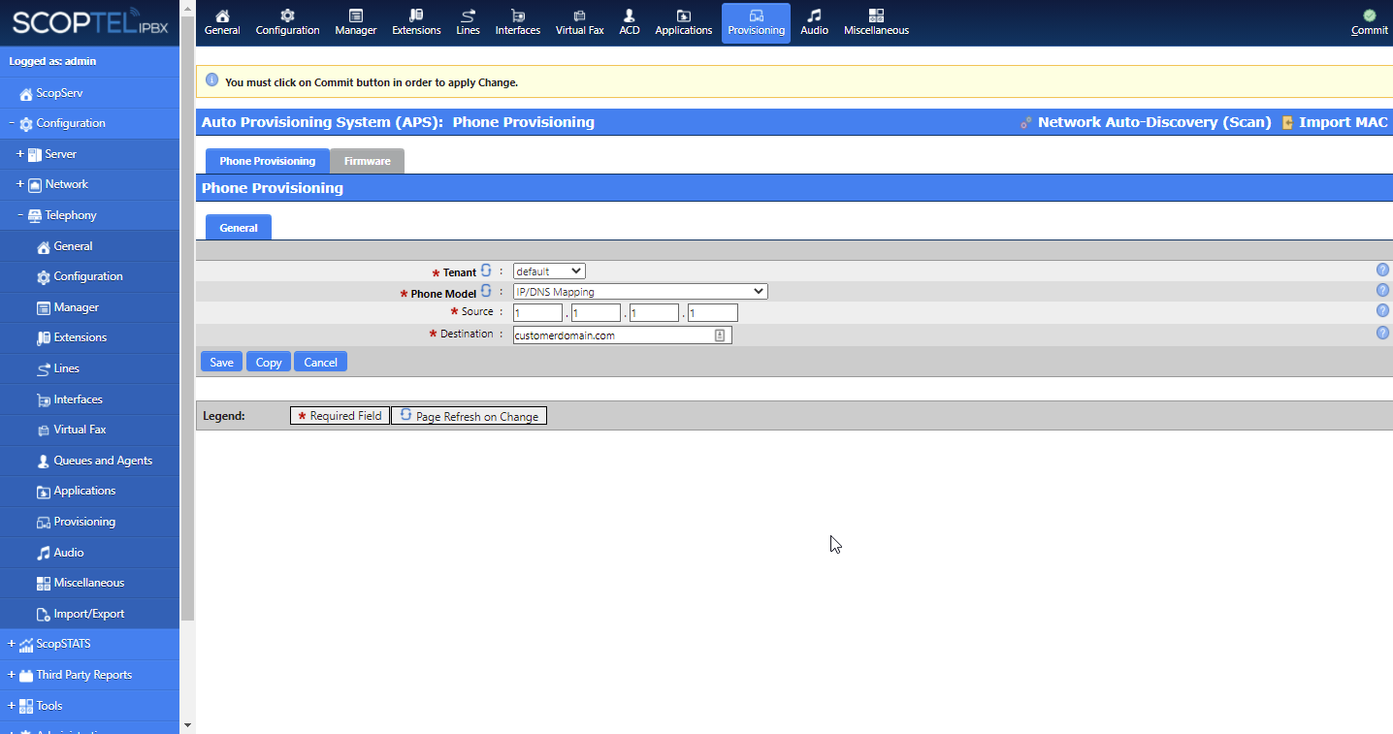Image resolution: width=1393 pixels, height=734 pixels.
Task: Expand the Network node in the sidebar
Action: [x=20, y=184]
